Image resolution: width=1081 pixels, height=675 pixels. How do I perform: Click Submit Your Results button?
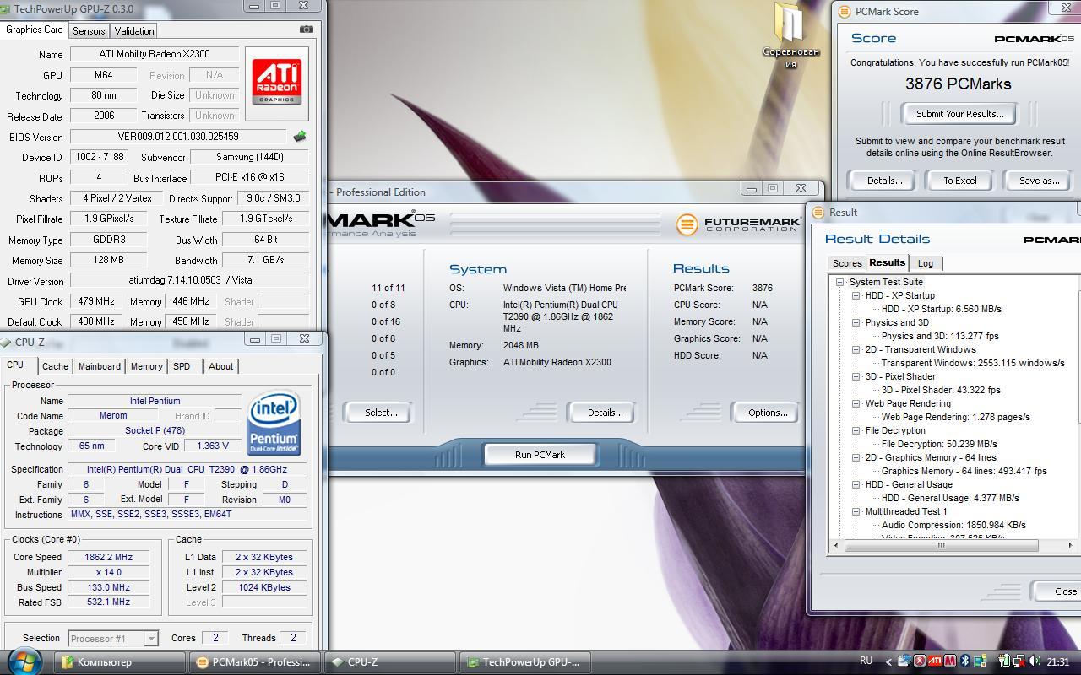click(x=959, y=114)
